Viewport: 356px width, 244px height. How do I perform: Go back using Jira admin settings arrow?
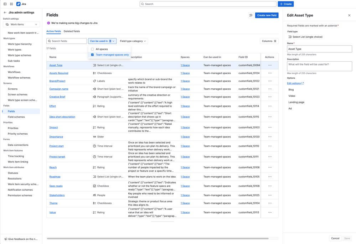click(x=5, y=12)
